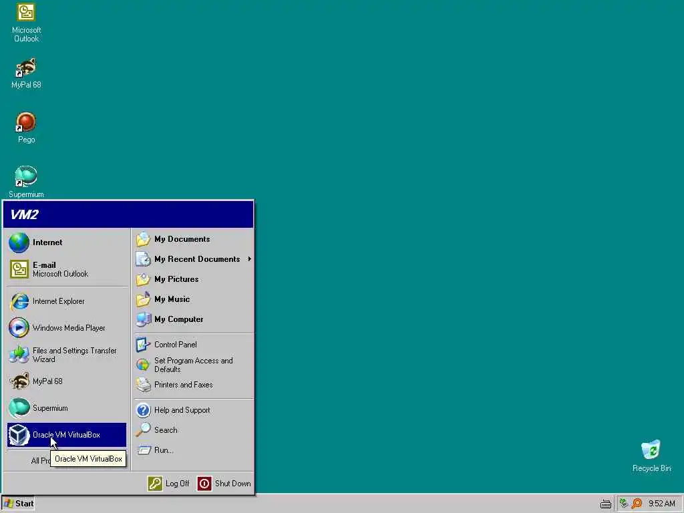Viewport: 684px width, 513px height.
Task: Open My Documents folder
Action: [194, 239]
